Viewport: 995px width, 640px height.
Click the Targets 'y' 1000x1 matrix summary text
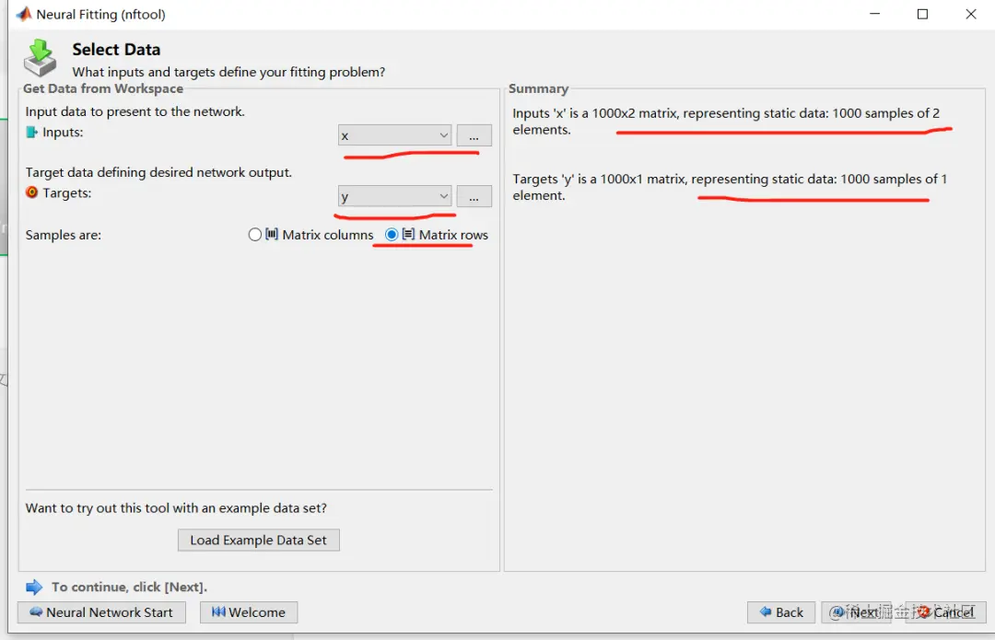pos(730,187)
